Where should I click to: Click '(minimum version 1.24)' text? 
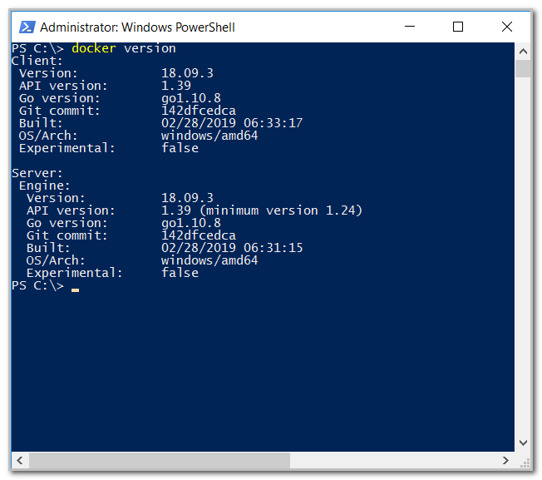pyautogui.click(x=281, y=210)
